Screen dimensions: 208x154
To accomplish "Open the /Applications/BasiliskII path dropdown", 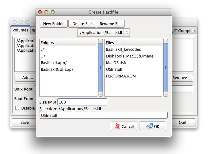I will click(x=104, y=33).
